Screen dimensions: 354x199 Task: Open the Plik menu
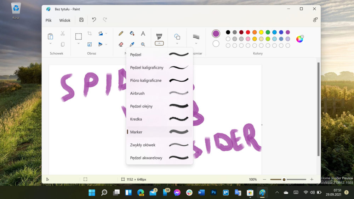[x=48, y=20]
